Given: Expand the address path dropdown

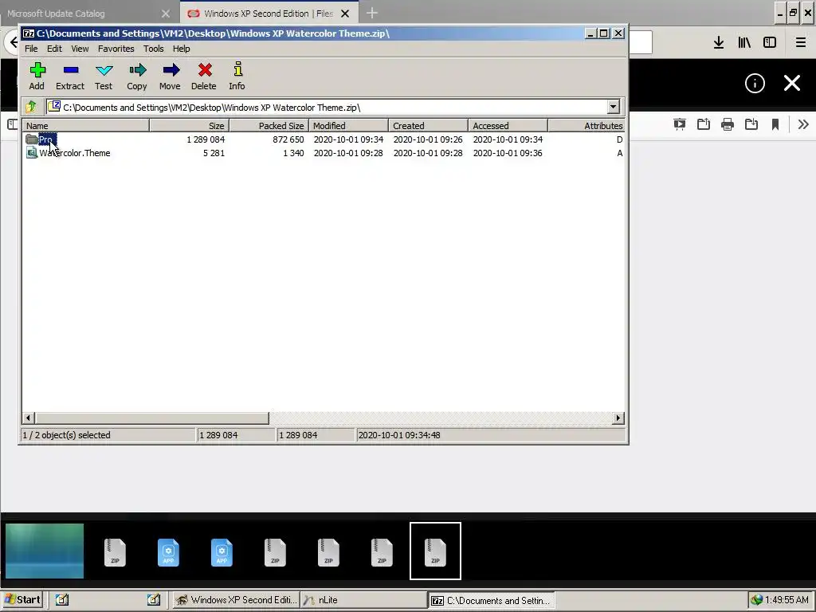Looking at the screenshot, I should [613, 108].
